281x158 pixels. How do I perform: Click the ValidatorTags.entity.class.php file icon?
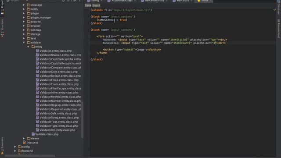[x=37, y=122]
